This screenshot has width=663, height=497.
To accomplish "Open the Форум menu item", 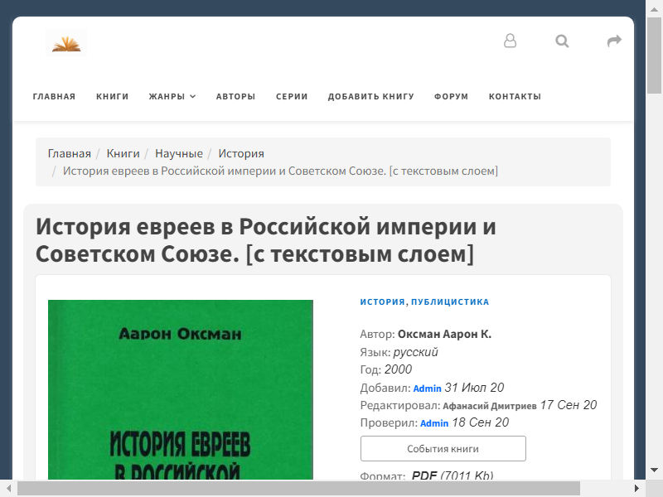I will pos(451,96).
